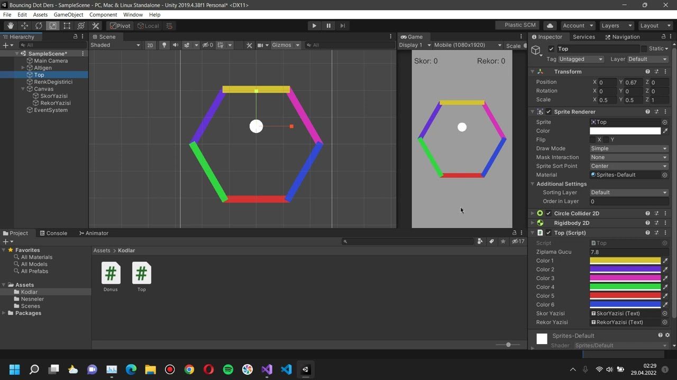Open the Tag Untagged dropdown
Screen dimensions: 677x380
coord(581,59)
